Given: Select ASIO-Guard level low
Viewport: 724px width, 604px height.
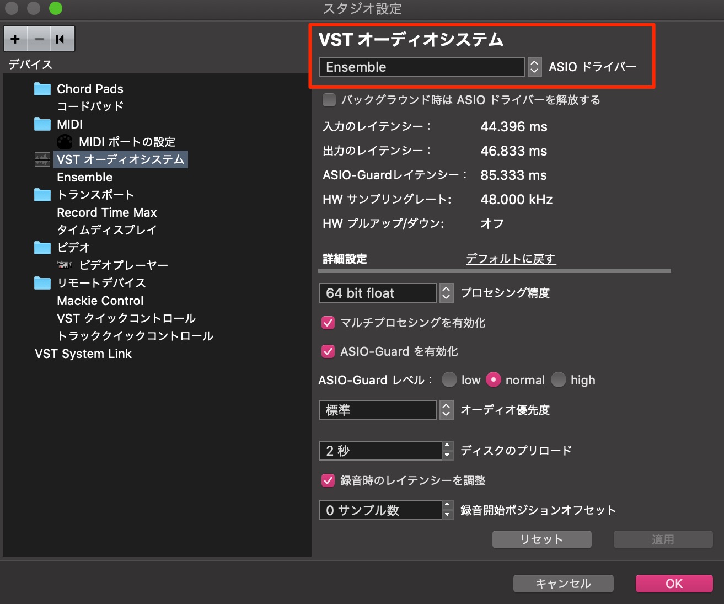Looking at the screenshot, I should click(x=449, y=380).
